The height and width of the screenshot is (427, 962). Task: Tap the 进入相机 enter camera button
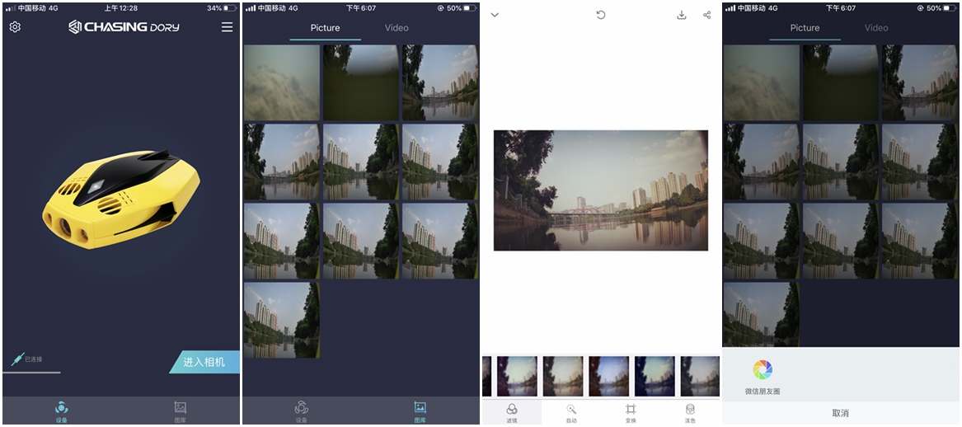[204, 362]
